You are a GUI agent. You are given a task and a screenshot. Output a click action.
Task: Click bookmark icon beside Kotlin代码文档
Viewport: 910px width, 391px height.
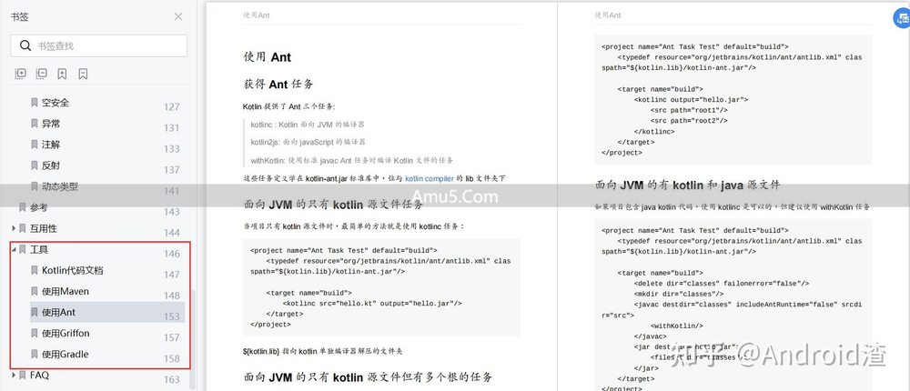click(35, 270)
